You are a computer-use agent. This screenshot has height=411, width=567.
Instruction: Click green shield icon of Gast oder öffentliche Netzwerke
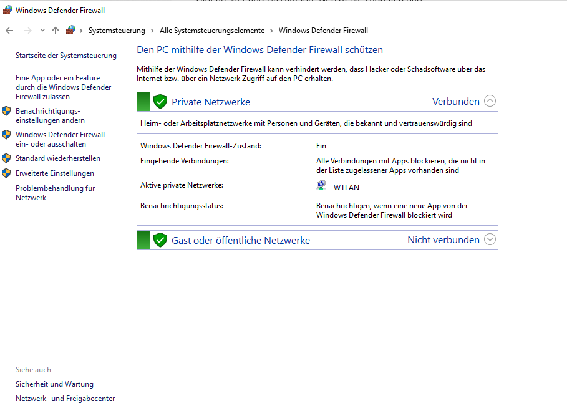click(x=160, y=240)
